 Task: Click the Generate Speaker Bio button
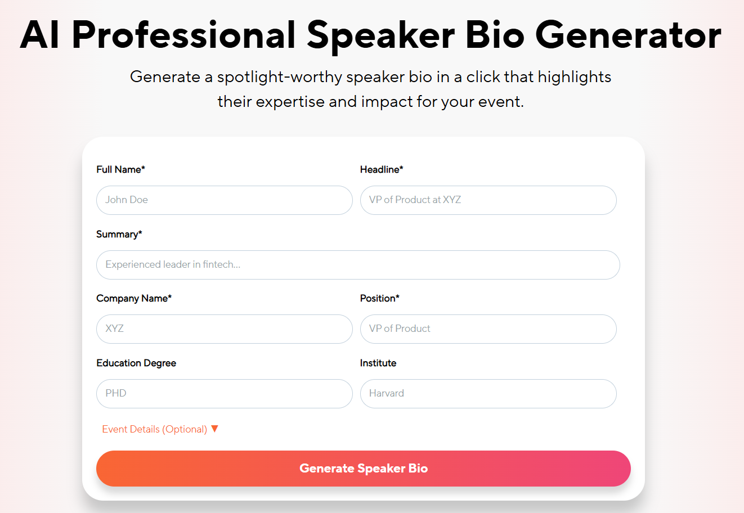click(x=364, y=468)
